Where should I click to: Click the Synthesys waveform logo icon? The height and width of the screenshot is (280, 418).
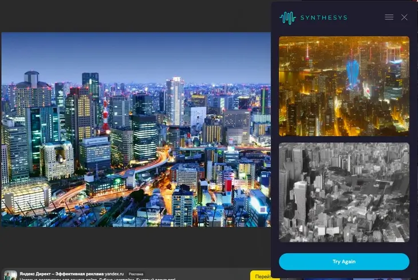pos(287,18)
